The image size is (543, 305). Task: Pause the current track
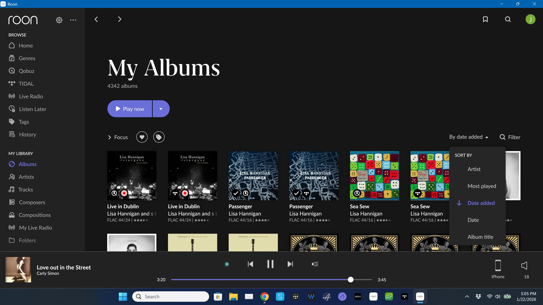[x=270, y=264]
